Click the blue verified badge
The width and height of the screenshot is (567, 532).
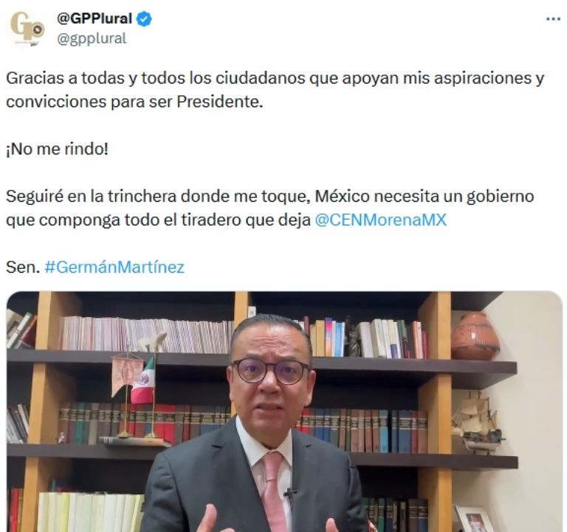[144, 18]
